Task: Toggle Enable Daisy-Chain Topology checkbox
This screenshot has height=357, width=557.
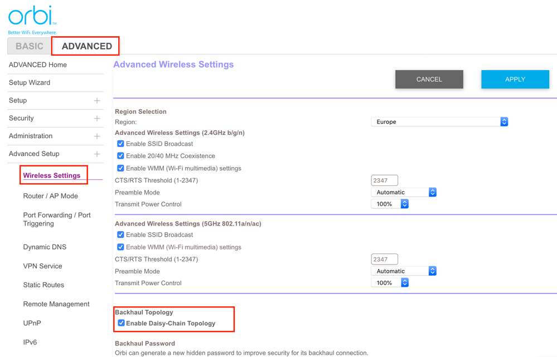Action: [121, 323]
